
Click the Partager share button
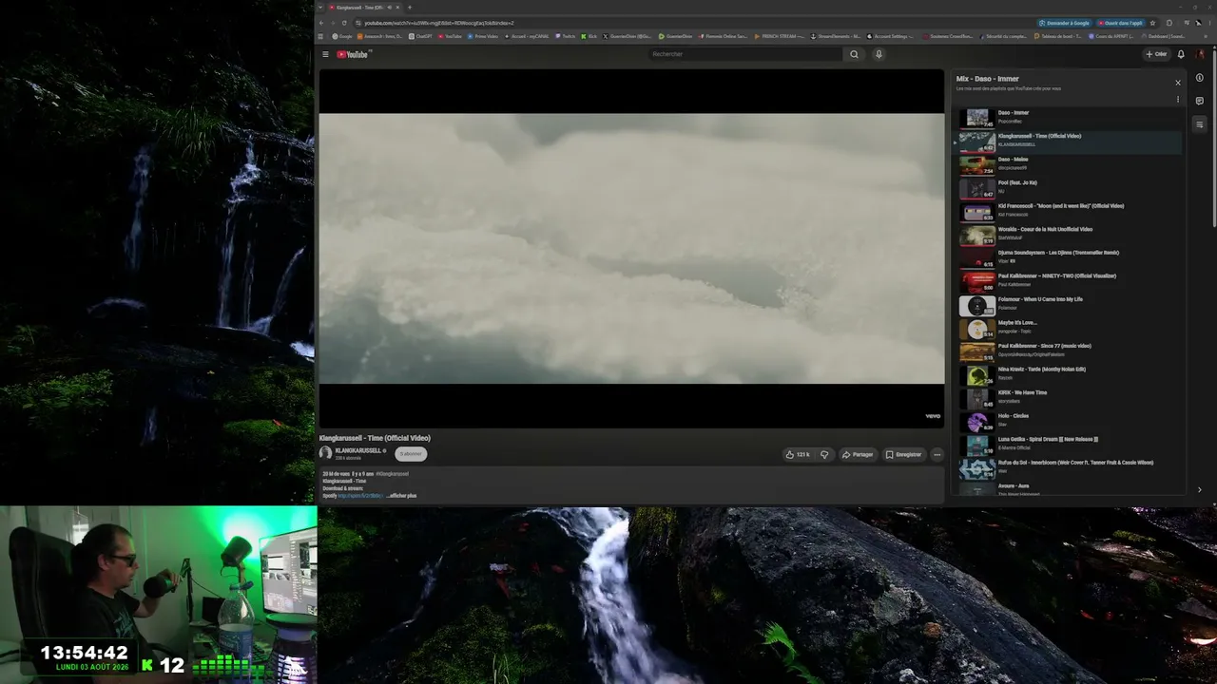point(858,454)
